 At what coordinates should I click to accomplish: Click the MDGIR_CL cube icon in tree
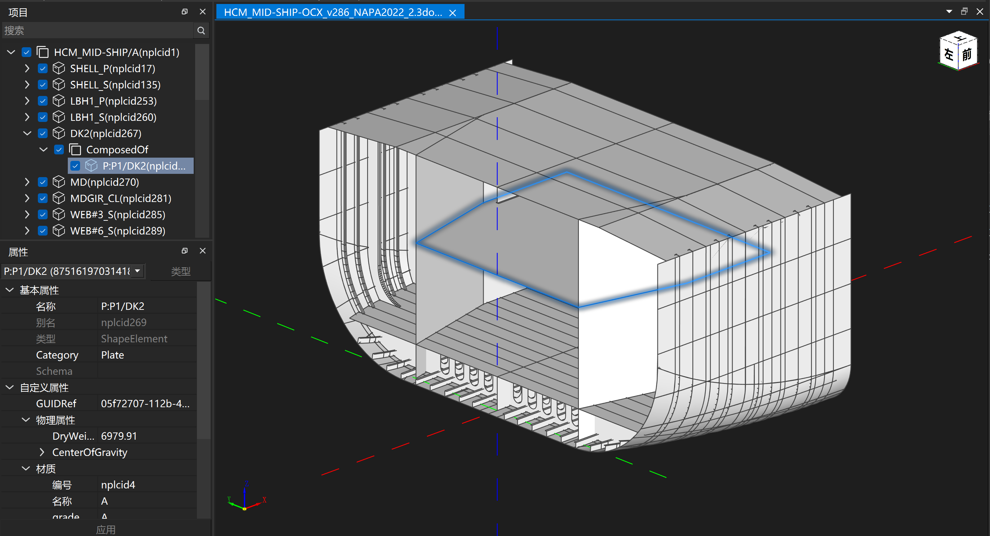tap(58, 198)
